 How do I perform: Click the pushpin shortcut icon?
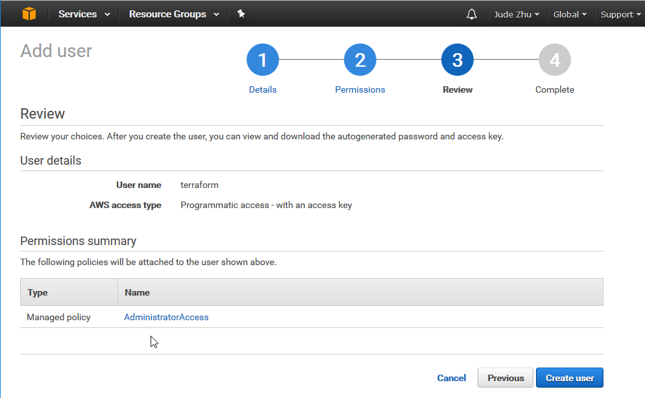(241, 14)
